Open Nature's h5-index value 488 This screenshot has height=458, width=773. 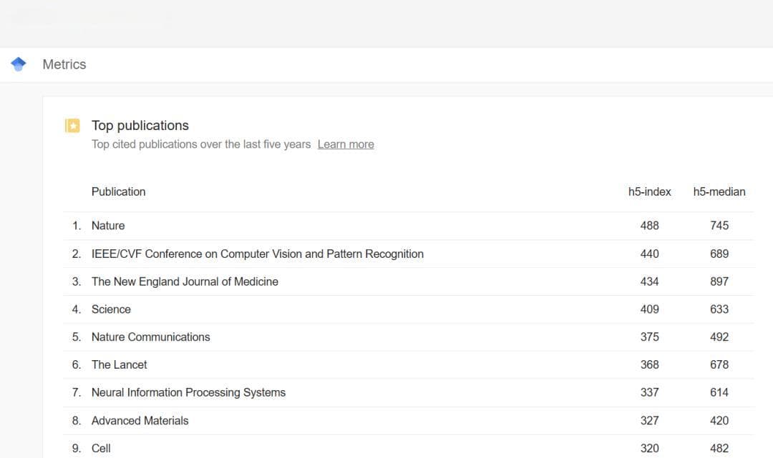pos(649,226)
